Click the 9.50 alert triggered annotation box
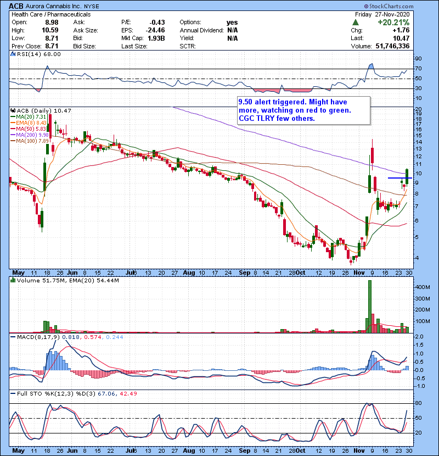This screenshot has width=439, height=456. click(303, 110)
